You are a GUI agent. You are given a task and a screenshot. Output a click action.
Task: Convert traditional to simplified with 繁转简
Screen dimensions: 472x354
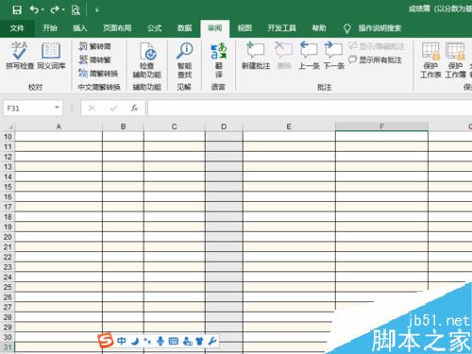pos(94,46)
